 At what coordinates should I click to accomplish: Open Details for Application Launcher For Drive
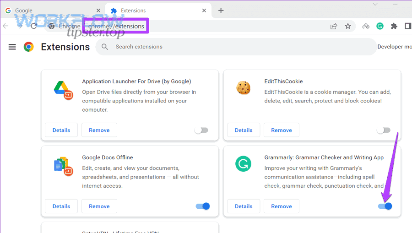61,130
